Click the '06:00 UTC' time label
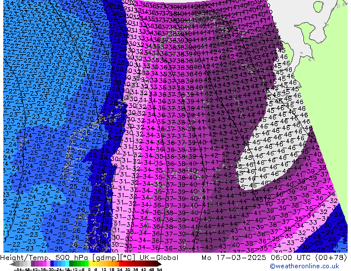This screenshot has width=351, height=271. pos(292,258)
